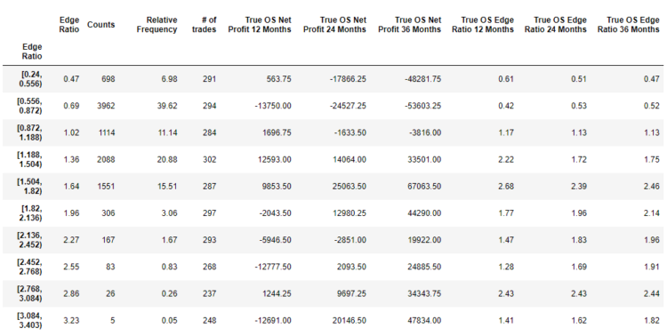This screenshot has width=667, height=336.
Task: Select Counts value 2088
Action: tap(106, 159)
